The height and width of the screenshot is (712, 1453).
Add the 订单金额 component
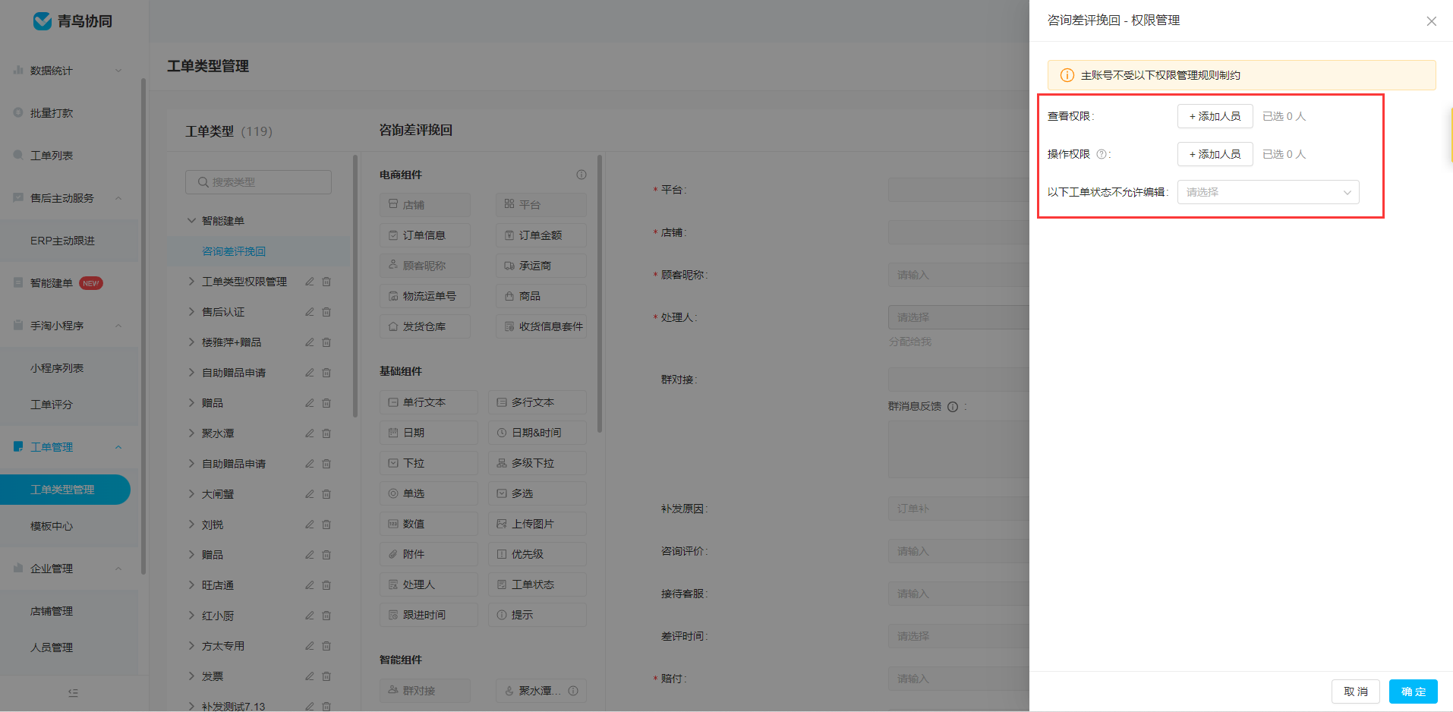541,235
